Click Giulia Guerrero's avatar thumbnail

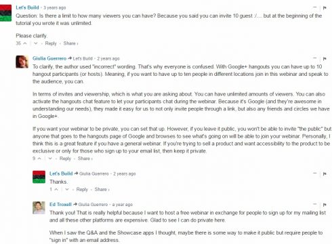point(22,62)
